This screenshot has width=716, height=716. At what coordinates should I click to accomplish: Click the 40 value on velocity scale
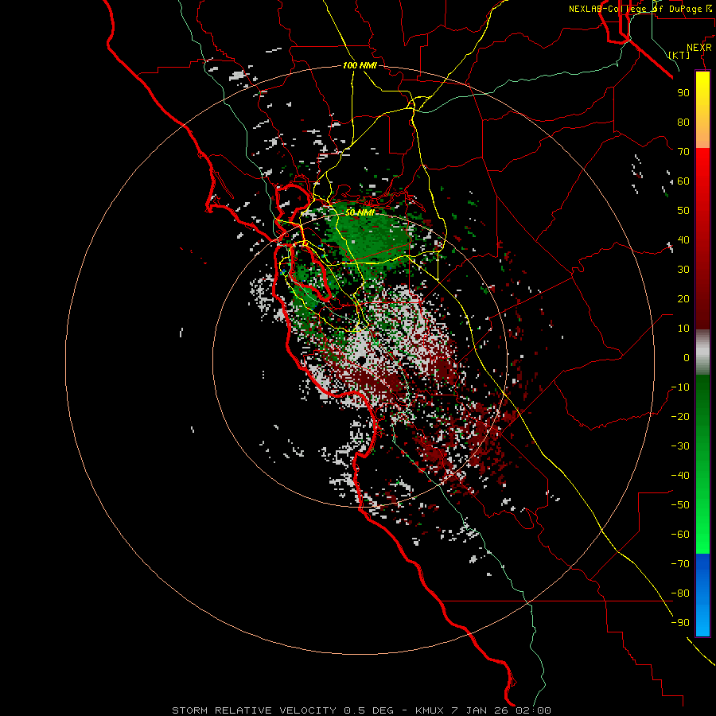point(683,239)
